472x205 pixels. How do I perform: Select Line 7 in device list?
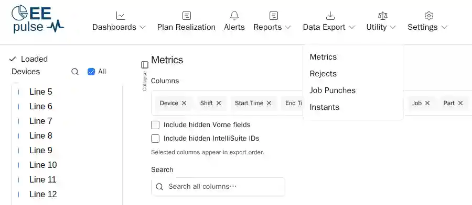coord(40,121)
